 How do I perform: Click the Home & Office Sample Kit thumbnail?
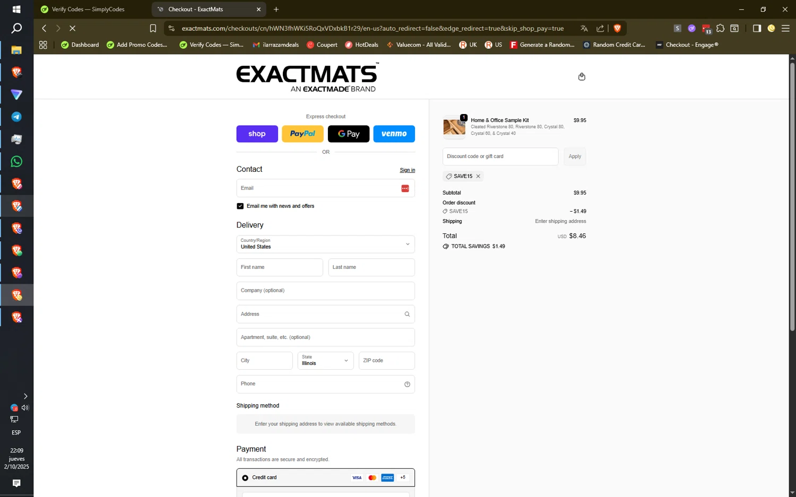[454, 127]
